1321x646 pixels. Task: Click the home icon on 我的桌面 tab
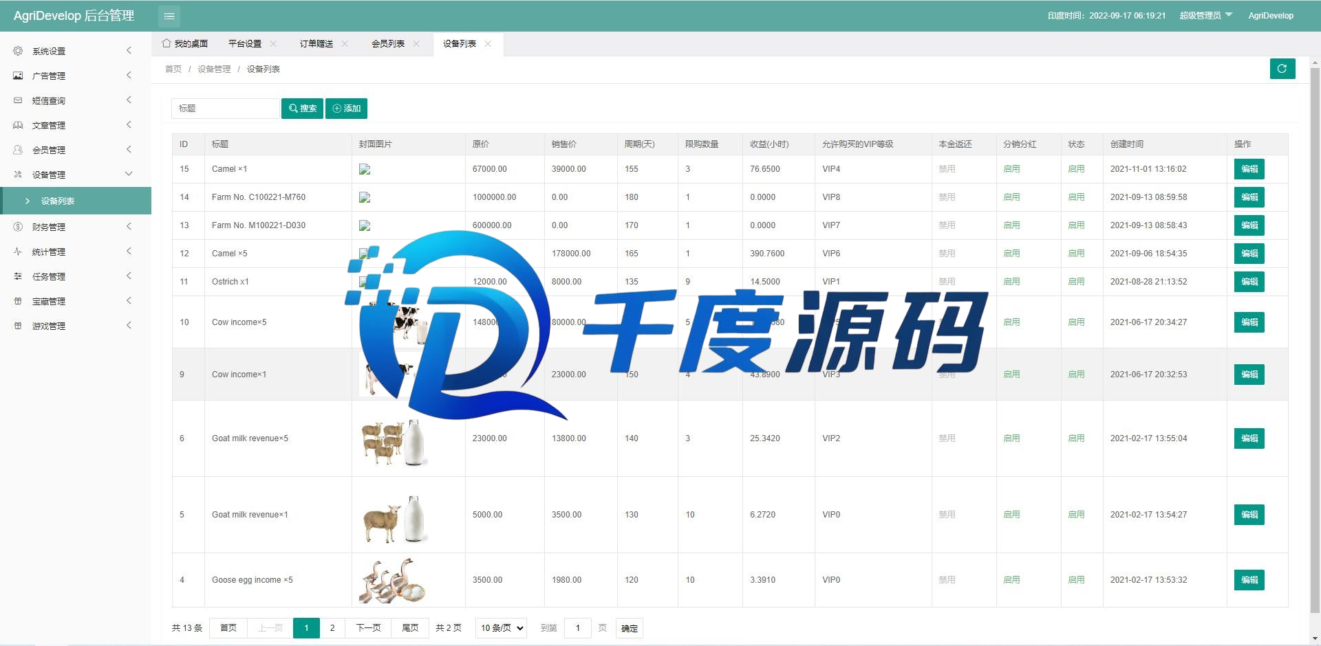coord(167,43)
